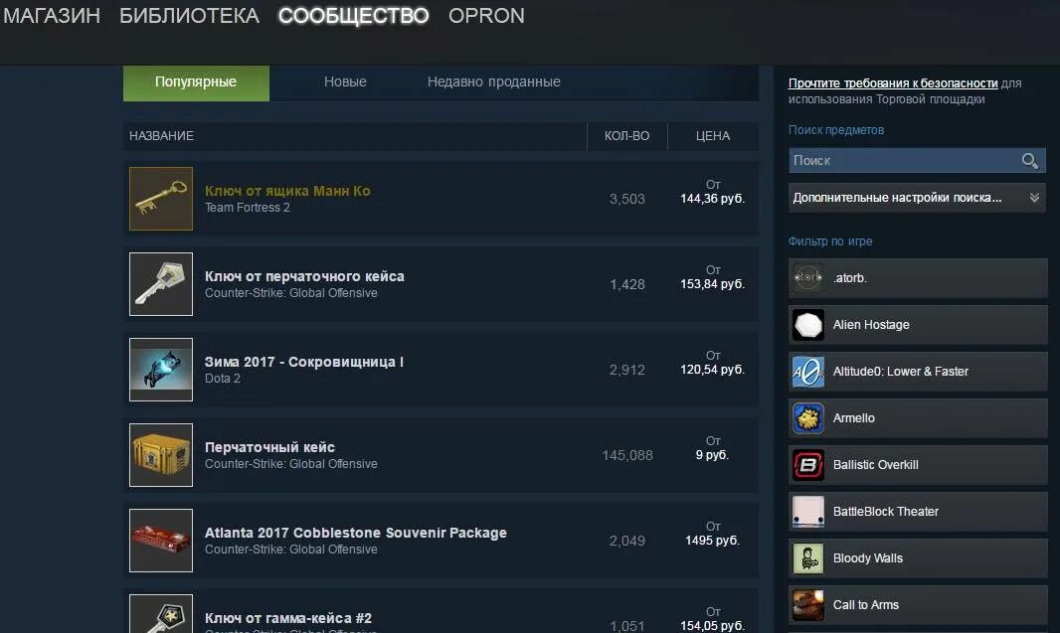The width and height of the screenshot is (1060, 633).
Task: Click the gamma case #2 key icon
Action: [161, 614]
